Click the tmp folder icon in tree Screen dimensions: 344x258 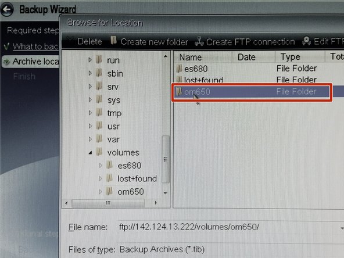coord(99,112)
